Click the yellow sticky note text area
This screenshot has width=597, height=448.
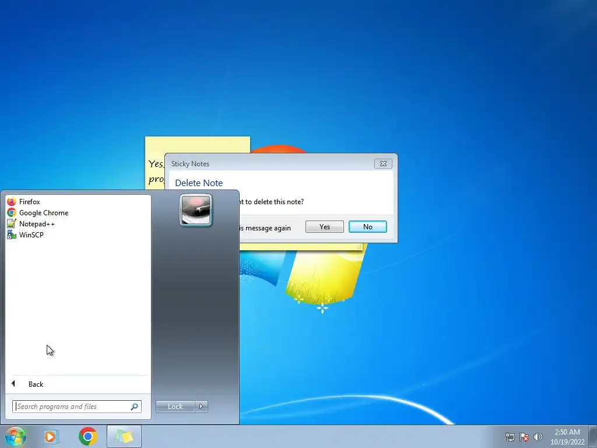coord(154,171)
